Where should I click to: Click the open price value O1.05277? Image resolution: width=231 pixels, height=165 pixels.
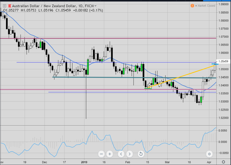[x=11, y=11]
